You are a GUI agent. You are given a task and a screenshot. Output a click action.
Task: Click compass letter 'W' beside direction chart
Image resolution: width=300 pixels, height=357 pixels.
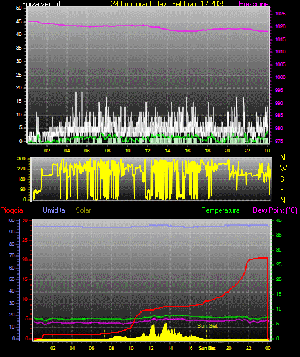[283, 169]
